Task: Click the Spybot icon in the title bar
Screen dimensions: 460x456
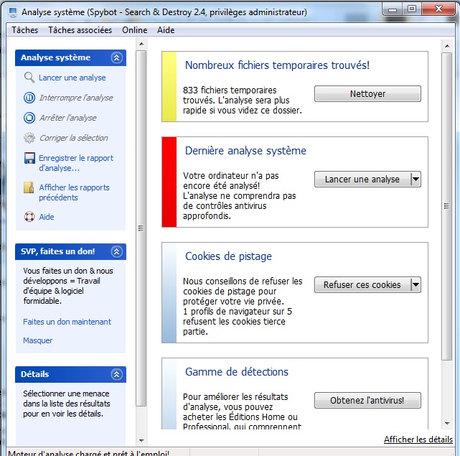Action: tap(13, 12)
